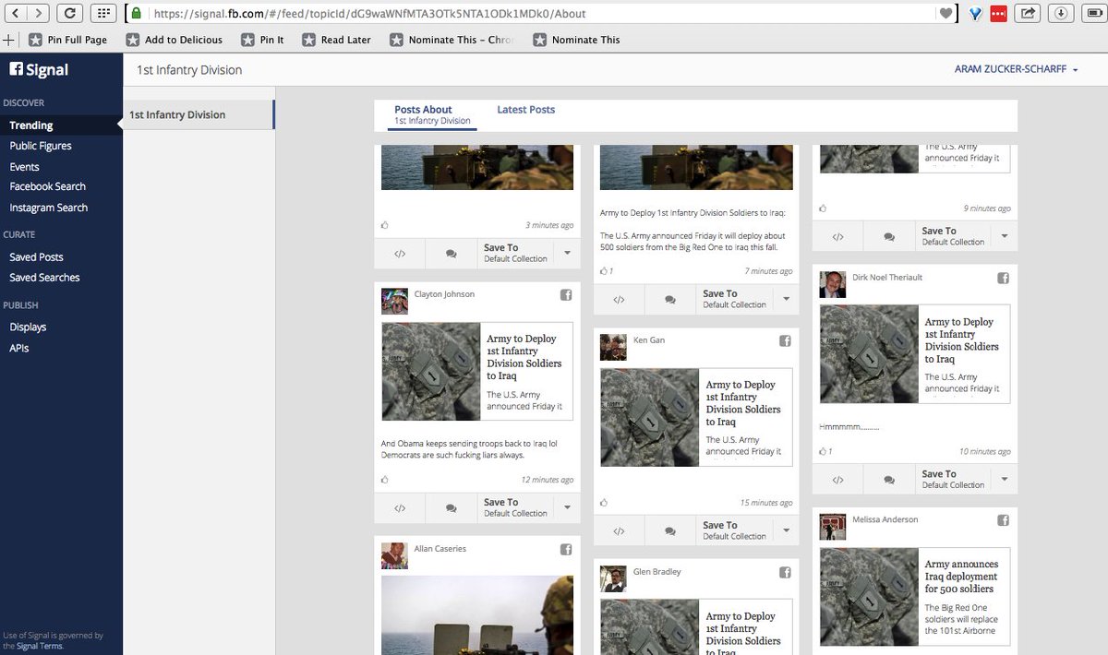Switch to the Latest Posts tab
Viewport: 1108px width, 655px height.
tap(526, 110)
